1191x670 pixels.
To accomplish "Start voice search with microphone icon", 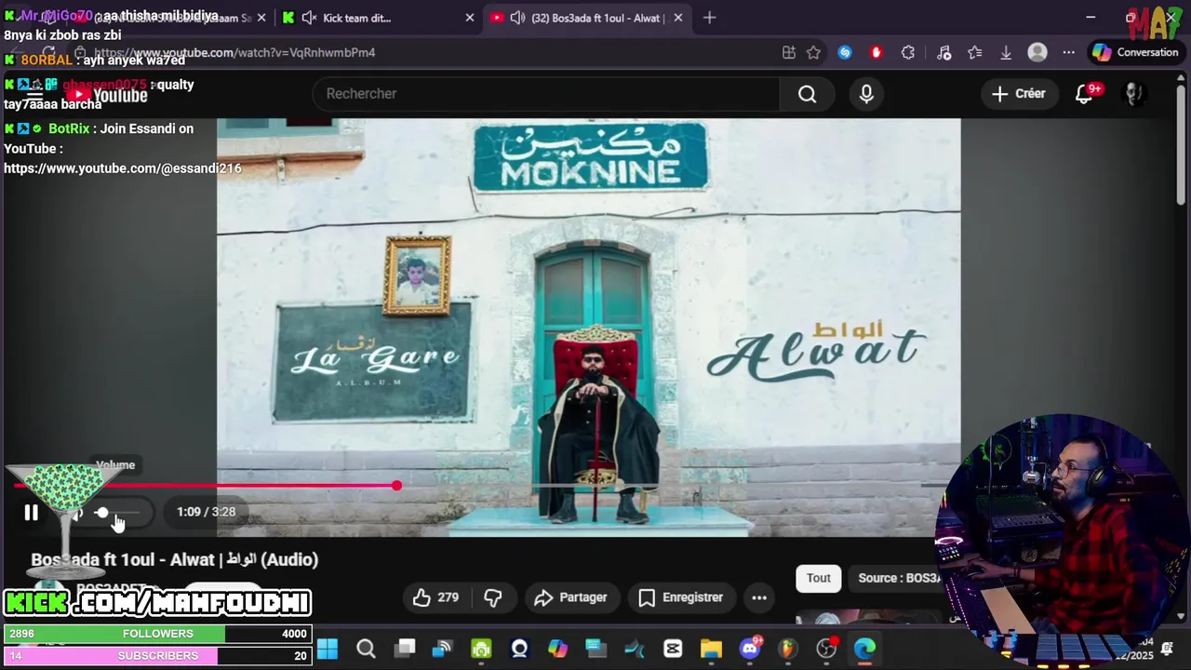I will 866,94.
